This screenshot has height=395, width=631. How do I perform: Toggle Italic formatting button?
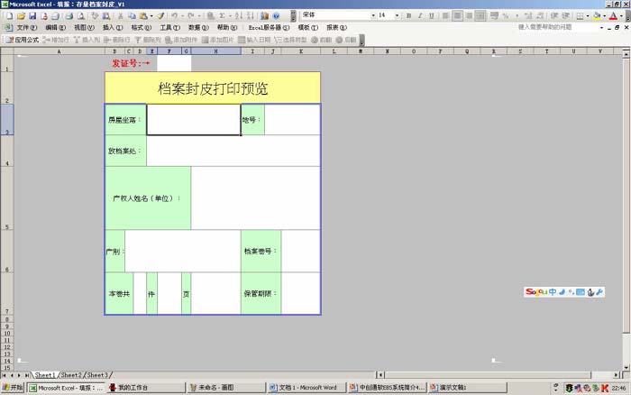pyautogui.click(x=420, y=15)
